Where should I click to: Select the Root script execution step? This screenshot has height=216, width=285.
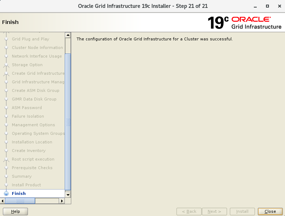(33, 159)
